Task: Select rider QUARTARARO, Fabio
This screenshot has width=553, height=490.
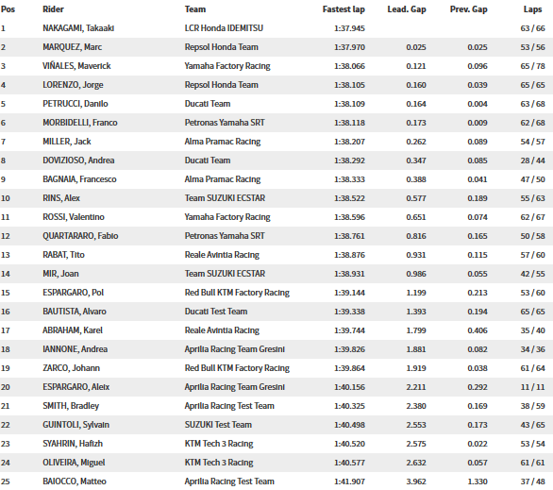Action: (x=80, y=236)
